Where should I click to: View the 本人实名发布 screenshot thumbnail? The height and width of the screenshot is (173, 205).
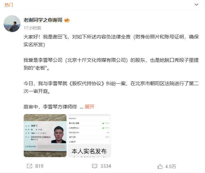click(x=89, y=135)
